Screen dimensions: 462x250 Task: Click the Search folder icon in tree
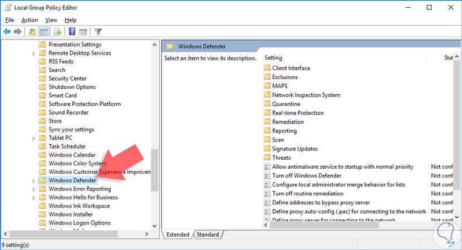point(42,70)
